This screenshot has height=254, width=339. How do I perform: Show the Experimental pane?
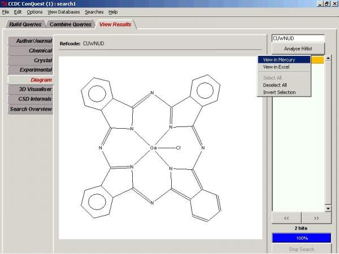(x=31, y=70)
